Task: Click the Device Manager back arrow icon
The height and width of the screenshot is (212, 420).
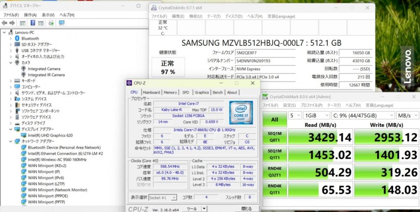Action: coord(5,23)
